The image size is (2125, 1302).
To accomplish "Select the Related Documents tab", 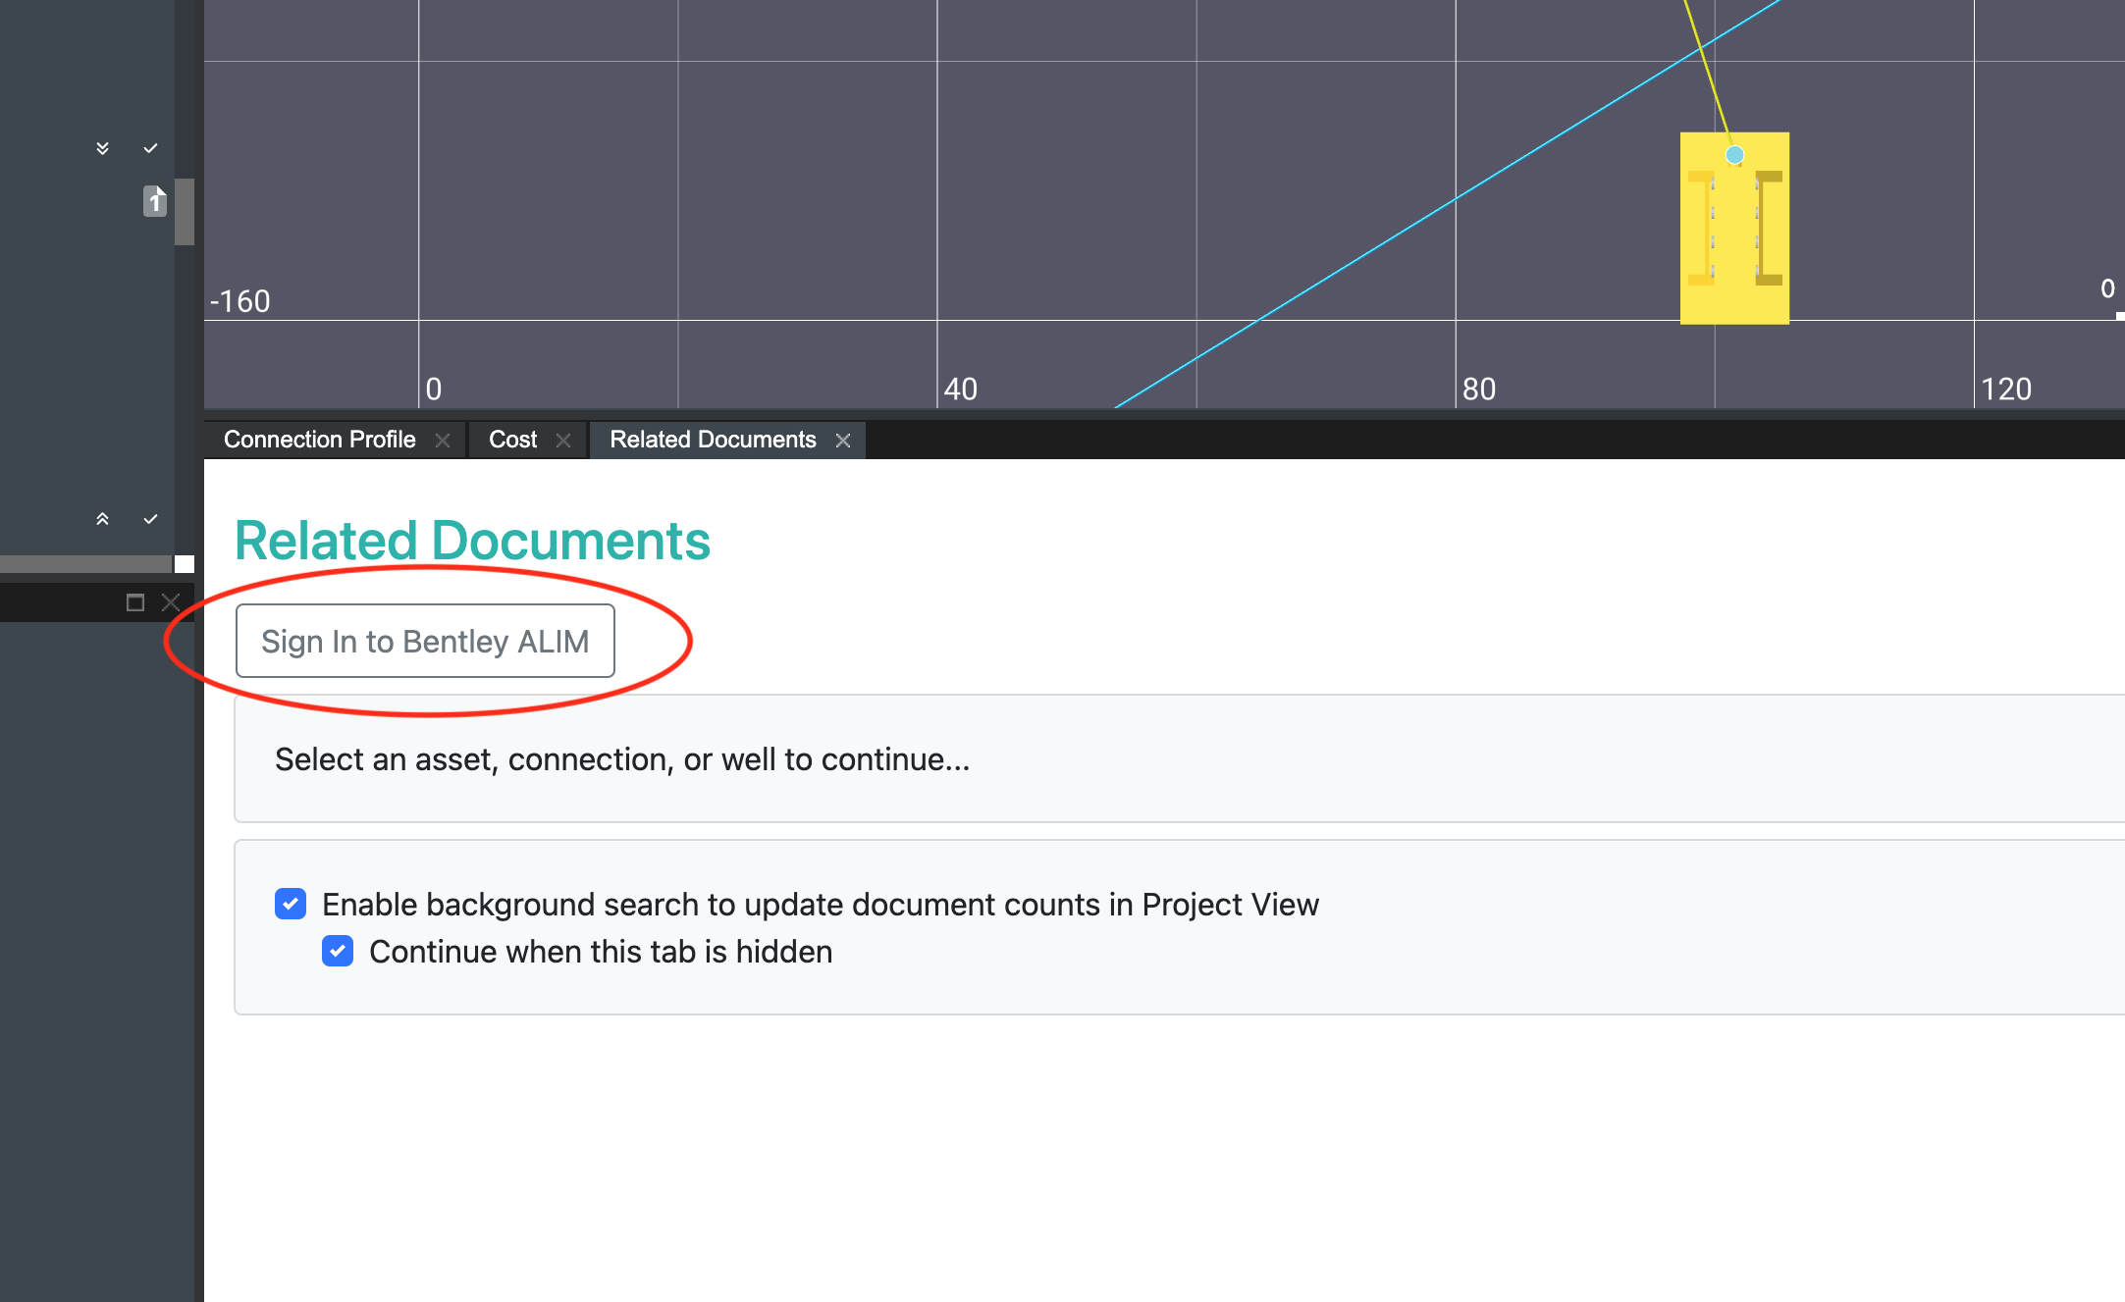I will click(x=713, y=440).
